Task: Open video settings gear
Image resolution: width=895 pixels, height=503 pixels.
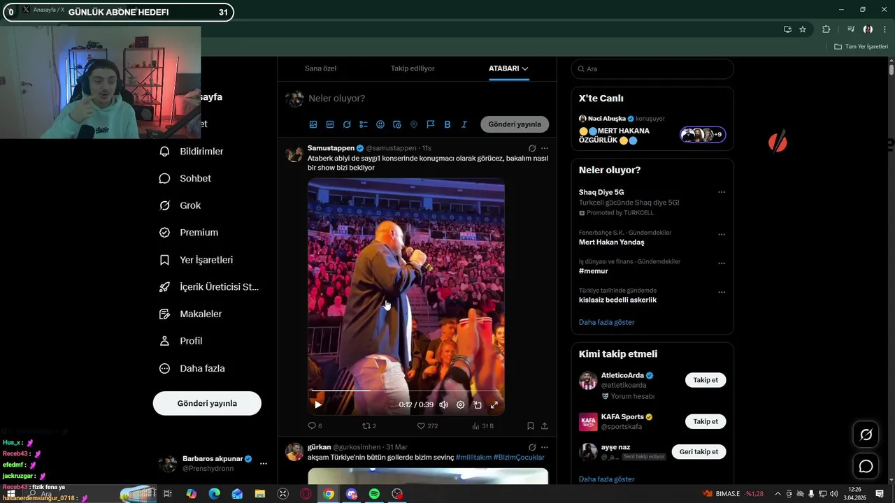Action: 460,404
